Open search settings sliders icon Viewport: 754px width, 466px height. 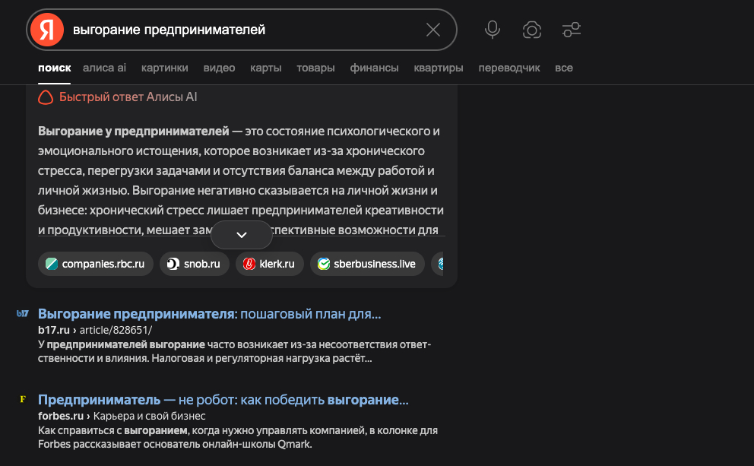pos(572,30)
